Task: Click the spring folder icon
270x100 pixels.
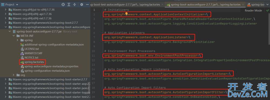Action: (x=22, y=40)
